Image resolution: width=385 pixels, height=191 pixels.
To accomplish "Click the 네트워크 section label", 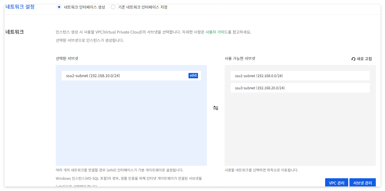I will (15, 32).
